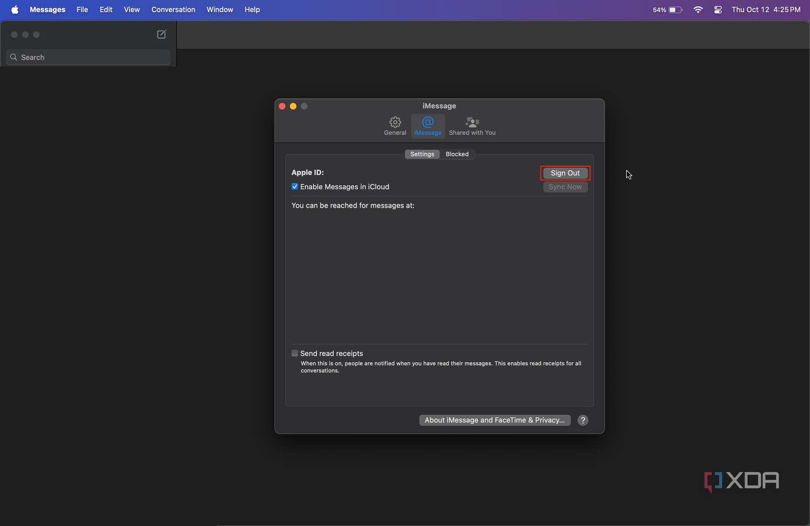Open the Window menu
This screenshot has width=810, height=526.
[220, 10]
